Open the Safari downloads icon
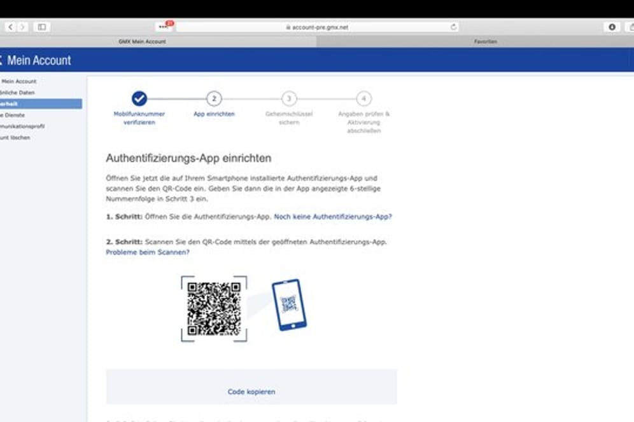The image size is (634, 422). pyautogui.click(x=612, y=27)
